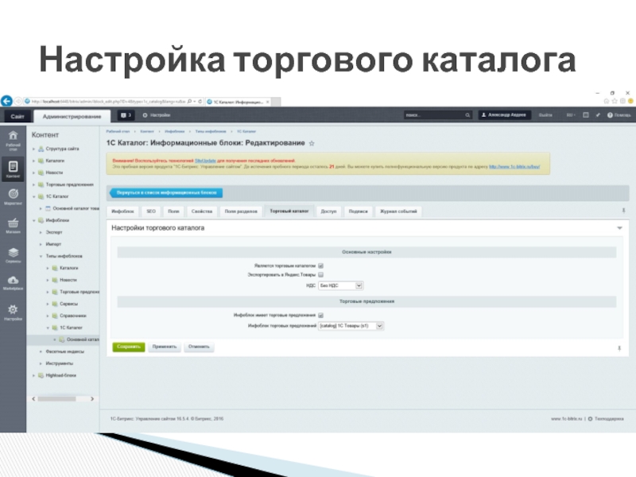Open the НДС dropdown

pyautogui.click(x=340, y=285)
